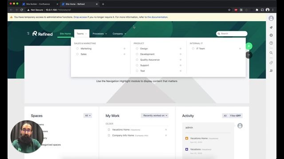Collapse the Teams menu
The width and height of the screenshot is (284, 159).
pos(82,34)
